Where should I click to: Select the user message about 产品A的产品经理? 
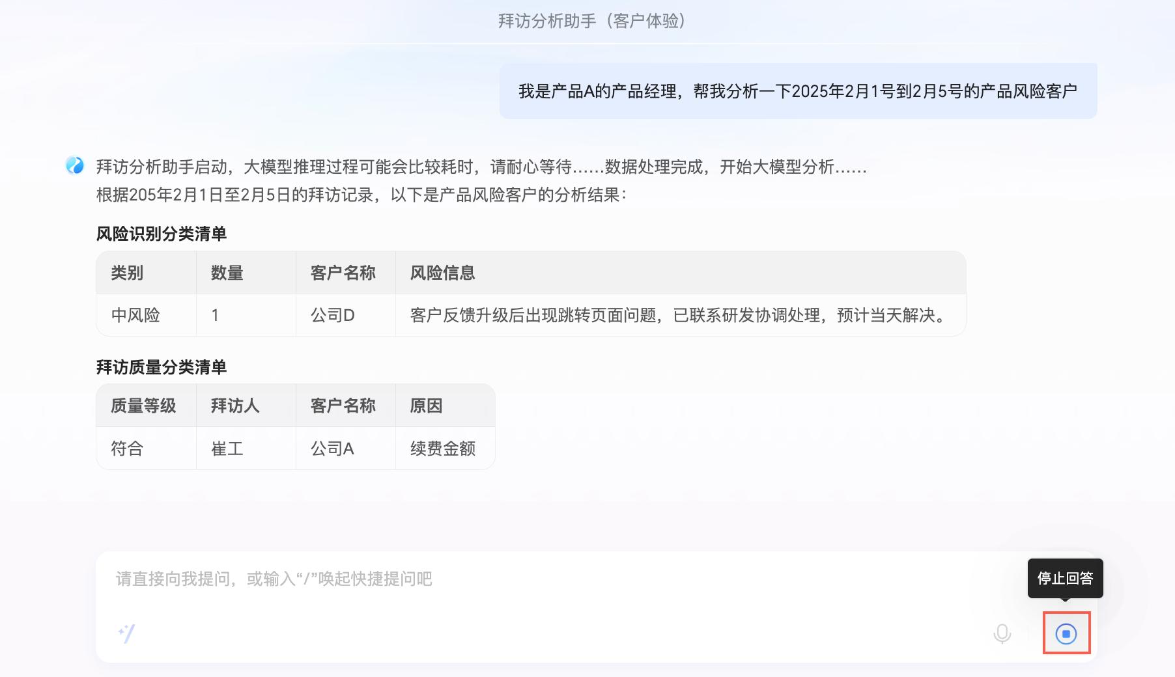[798, 91]
